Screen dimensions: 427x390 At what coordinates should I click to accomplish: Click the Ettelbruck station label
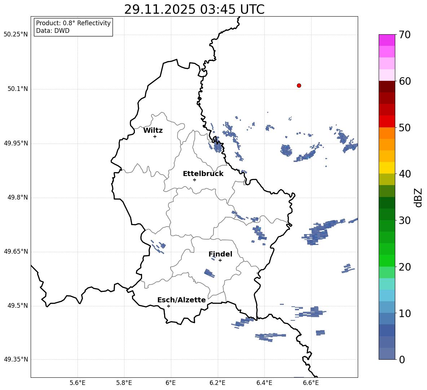click(x=203, y=174)
